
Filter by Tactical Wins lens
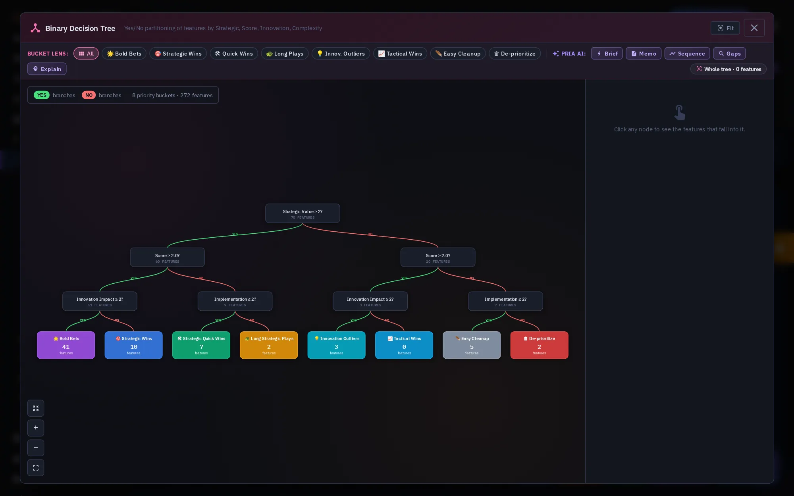[x=400, y=54]
